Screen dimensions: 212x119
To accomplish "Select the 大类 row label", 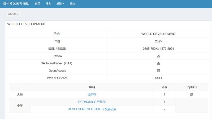I will pyautogui.click(x=20, y=94).
